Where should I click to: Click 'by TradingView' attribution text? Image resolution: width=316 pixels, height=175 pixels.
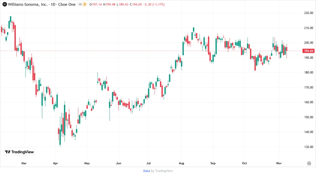point(162,171)
